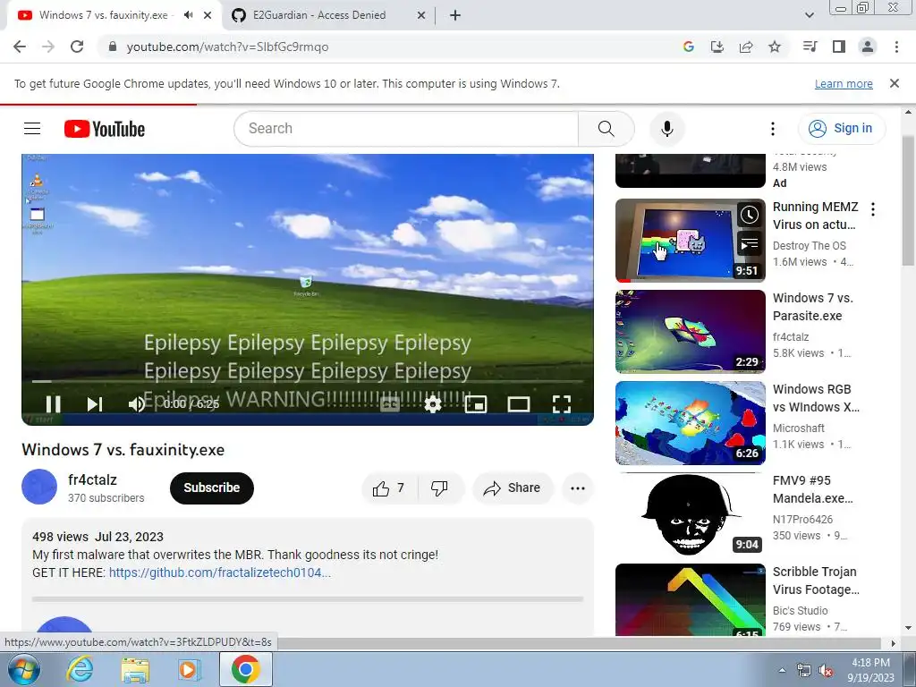Open options menu for MEMZ video
The width and height of the screenshot is (916, 687).
pos(873,209)
